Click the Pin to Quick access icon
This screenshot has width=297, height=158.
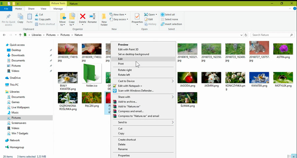(x=8, y=17)
